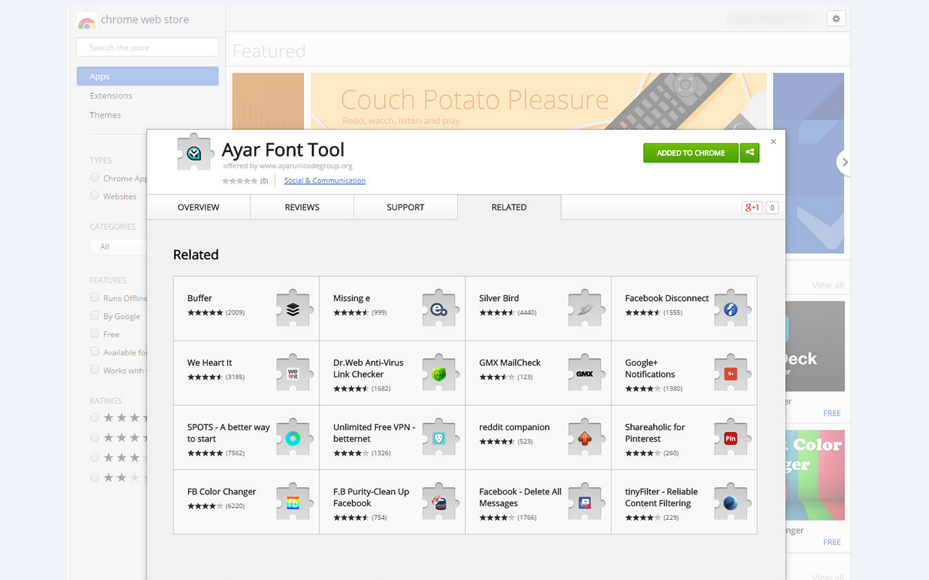
Task: Click the Google+ Notifications icon
Action: point(731,373)
